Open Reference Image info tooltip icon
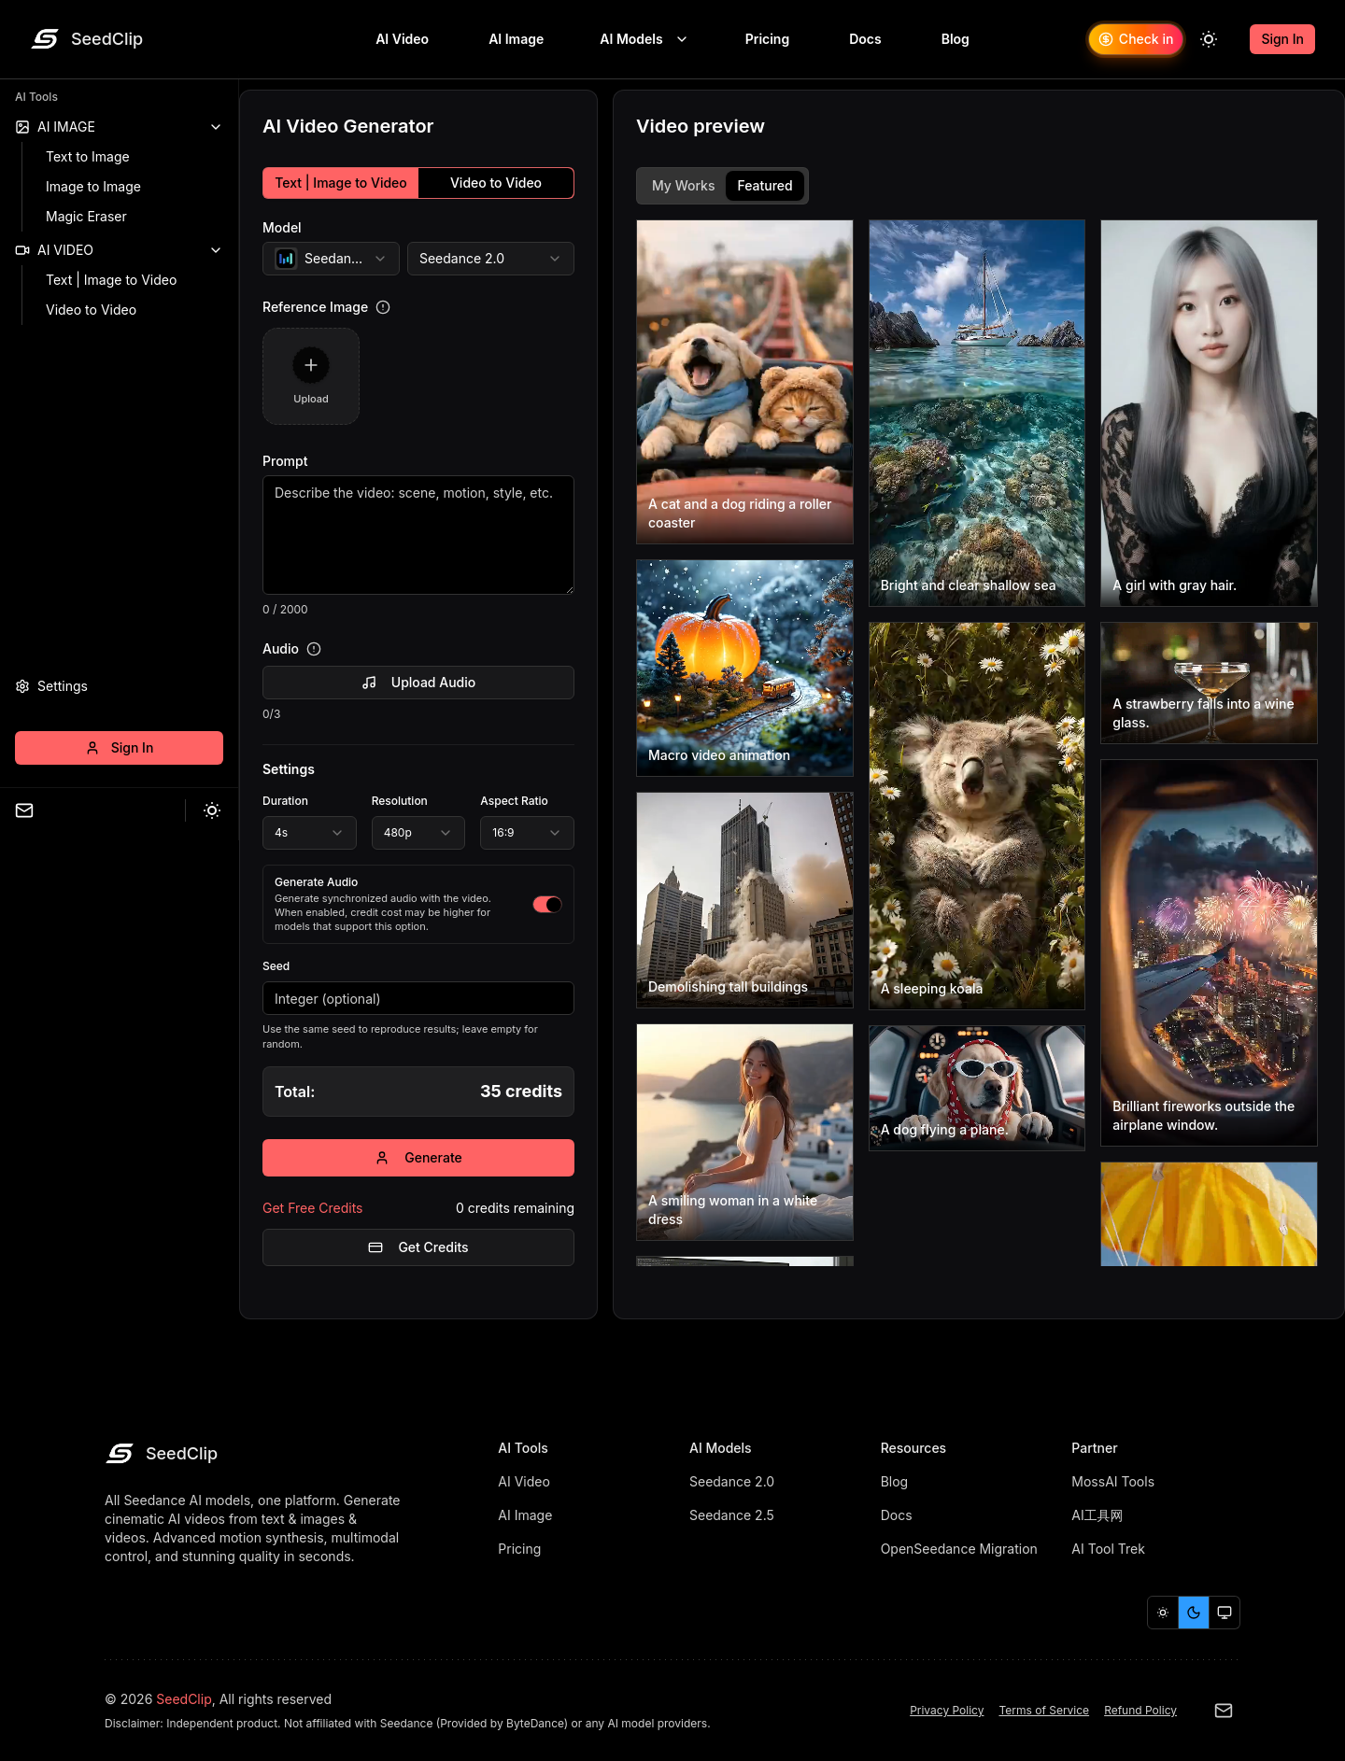This screenshot has width=1345, height=1761. click(x=383, y=307)
